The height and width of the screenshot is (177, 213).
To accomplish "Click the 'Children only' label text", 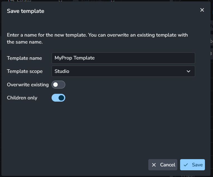I will coord(22,98).
